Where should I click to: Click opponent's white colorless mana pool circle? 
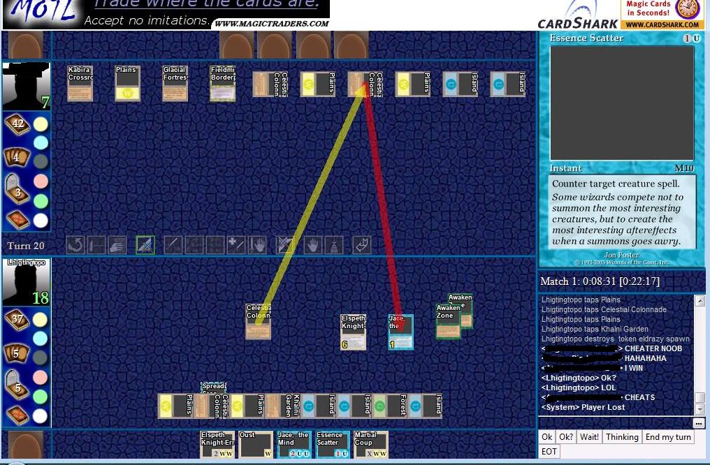pos(41,221)
